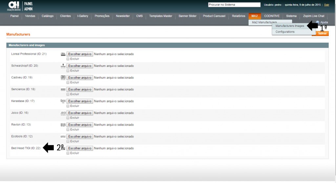Check Excluir for Bed Head TIGI
The height and width of the screenshot is (183, 336).
click(x=68, y=153)
